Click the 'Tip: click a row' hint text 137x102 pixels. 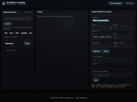coord(18,28)
